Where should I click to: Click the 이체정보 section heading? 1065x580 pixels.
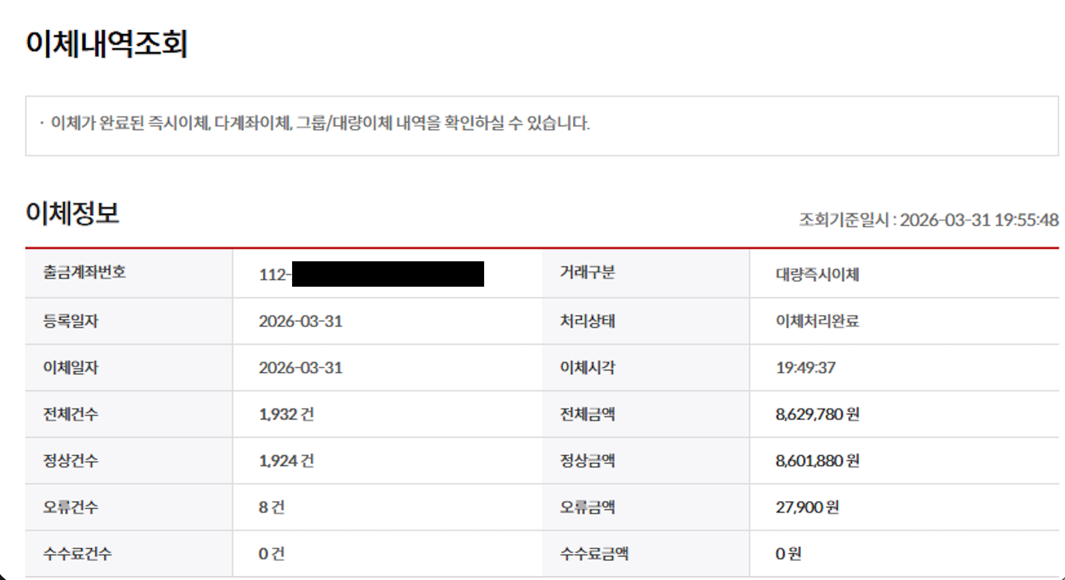[x=73, y=213]
